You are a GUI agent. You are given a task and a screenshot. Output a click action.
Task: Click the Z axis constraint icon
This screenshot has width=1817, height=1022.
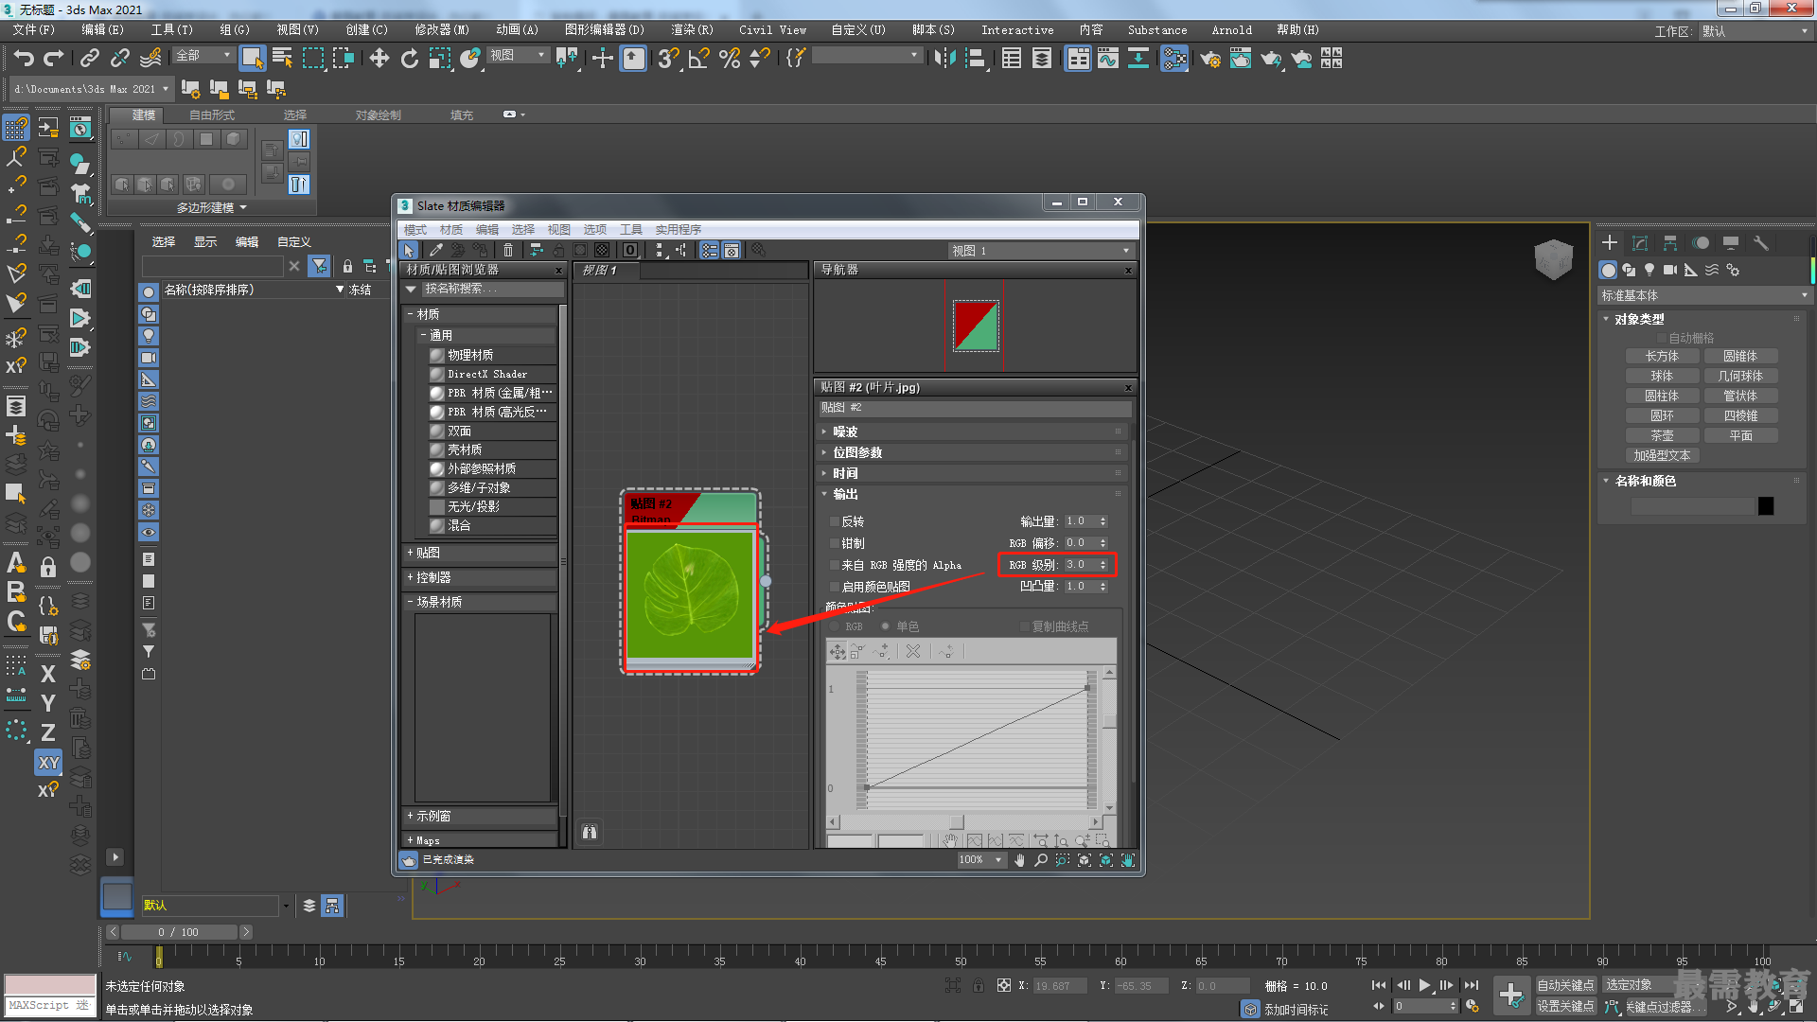(x=48, y=732)
